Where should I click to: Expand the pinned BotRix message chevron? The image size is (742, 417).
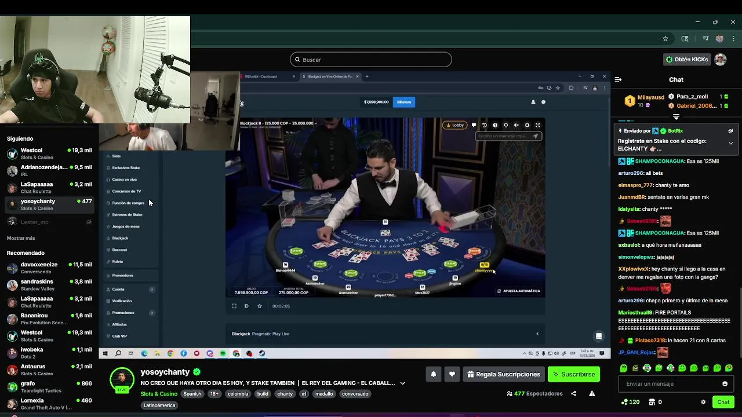730,143
